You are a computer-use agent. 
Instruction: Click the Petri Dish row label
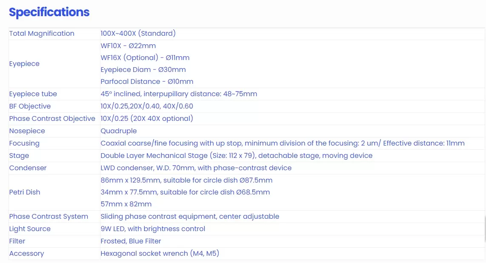pos(25,192)
